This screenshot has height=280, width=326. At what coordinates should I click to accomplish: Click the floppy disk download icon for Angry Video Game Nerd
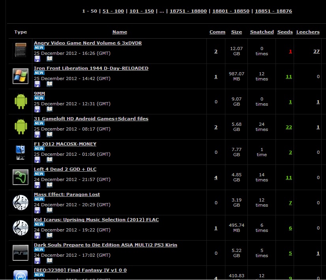pos(37,59)
